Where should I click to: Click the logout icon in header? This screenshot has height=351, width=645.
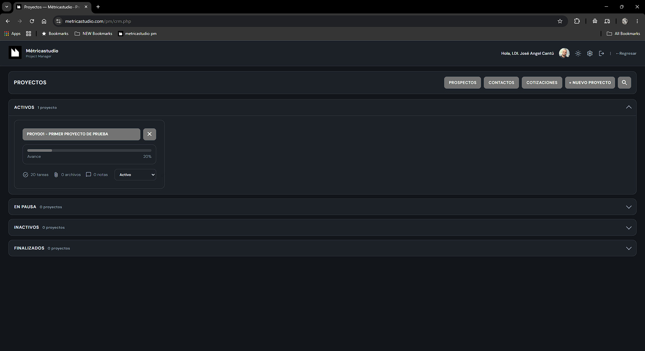[602, 53]
